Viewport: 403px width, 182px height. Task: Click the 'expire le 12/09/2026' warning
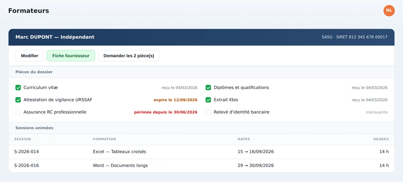pyautogui.click(x=176, y=100)
